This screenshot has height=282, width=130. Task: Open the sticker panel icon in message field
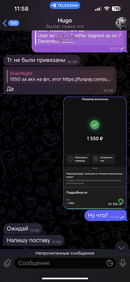pos(110,263)
